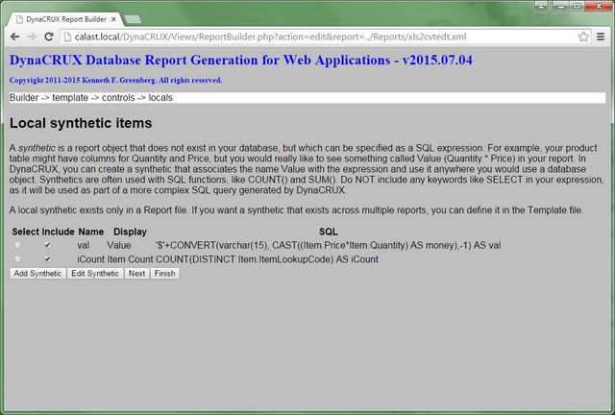Screen dimensions: 615x415
Task: Click the 'val' name cell
Action: pyautogui.click(x=84, y=246)
